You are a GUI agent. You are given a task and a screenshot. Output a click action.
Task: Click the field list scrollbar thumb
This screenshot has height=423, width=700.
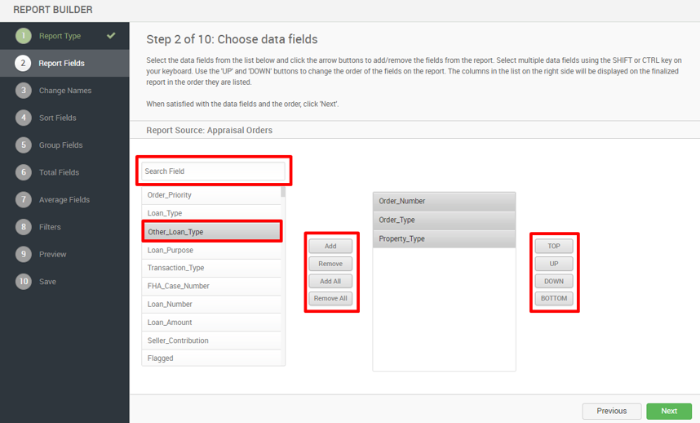(283, 192)
